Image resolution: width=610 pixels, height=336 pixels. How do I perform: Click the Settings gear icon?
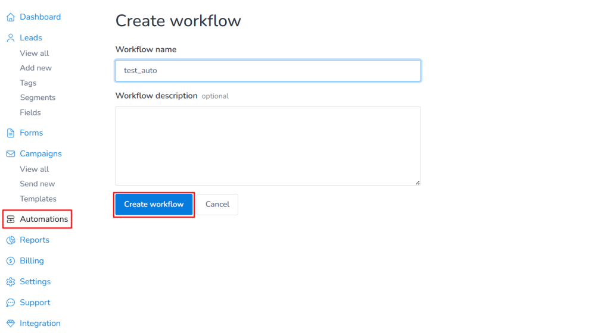pyautogui.click(x=11, y=282)
